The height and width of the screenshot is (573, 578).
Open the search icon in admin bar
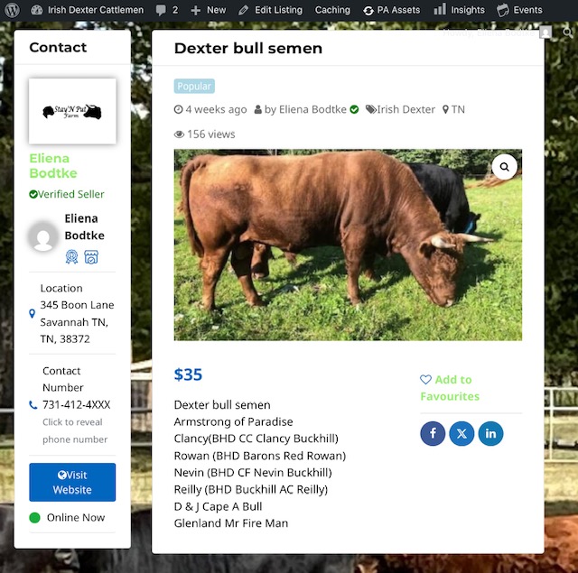(x=567, y=32)
